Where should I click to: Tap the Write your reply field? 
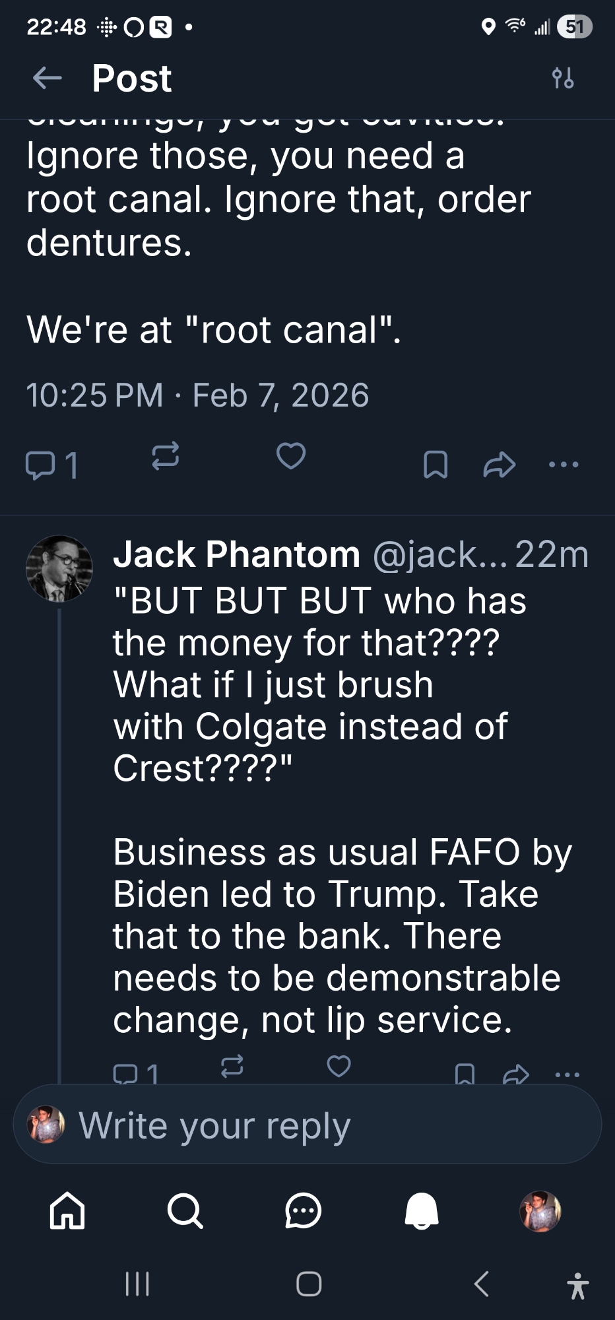(307, 1125)
